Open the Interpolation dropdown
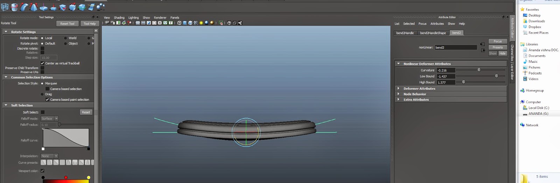The height and width of the screenshot is (183, 560). click(49, 156)
